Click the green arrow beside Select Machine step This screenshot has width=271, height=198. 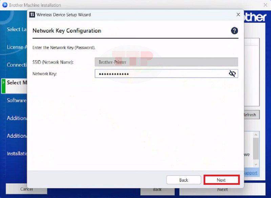(4, 83)
